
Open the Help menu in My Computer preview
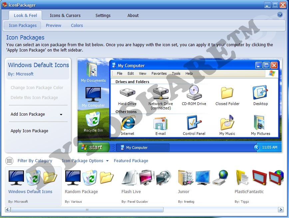(189, 73)
